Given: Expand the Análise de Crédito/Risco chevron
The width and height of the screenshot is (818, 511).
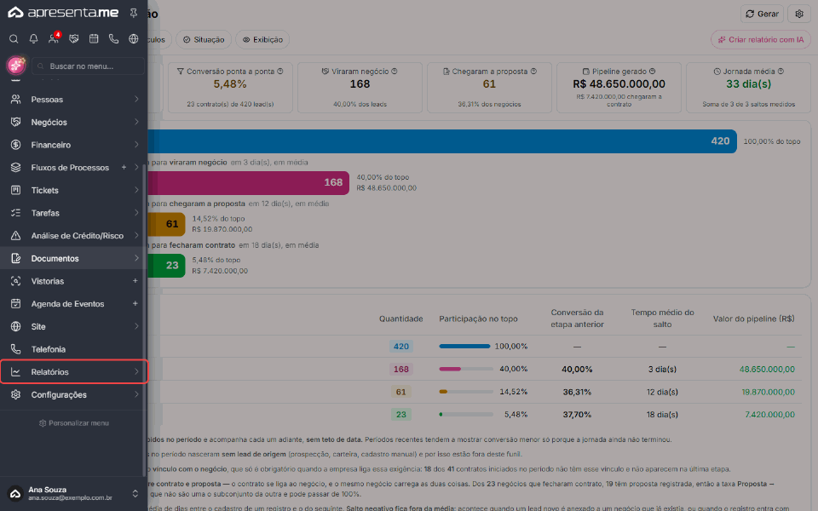Looking at the screenshot, I should (x=136, y=235).
